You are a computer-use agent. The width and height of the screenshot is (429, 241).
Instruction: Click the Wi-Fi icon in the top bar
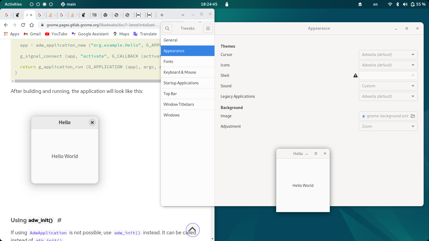(390, 4)
